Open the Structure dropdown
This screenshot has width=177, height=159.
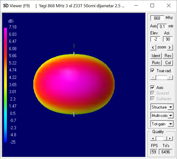[170, 107]
